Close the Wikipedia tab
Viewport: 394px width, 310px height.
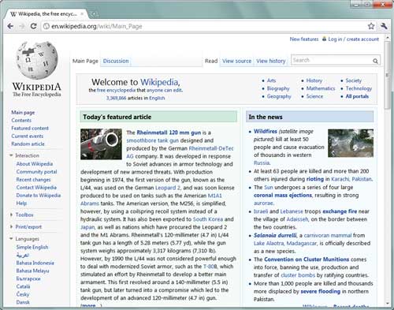tap(82, 13)
